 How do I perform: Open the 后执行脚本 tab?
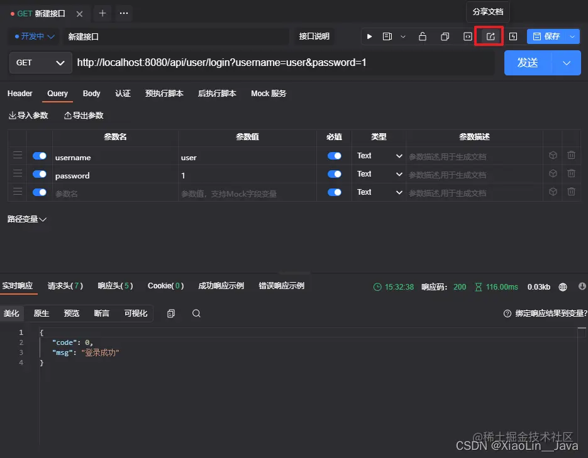pos(217,93)
